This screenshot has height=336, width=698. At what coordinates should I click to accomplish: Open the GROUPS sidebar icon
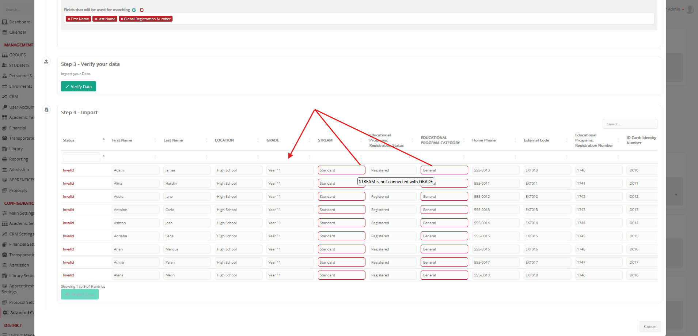5,55
